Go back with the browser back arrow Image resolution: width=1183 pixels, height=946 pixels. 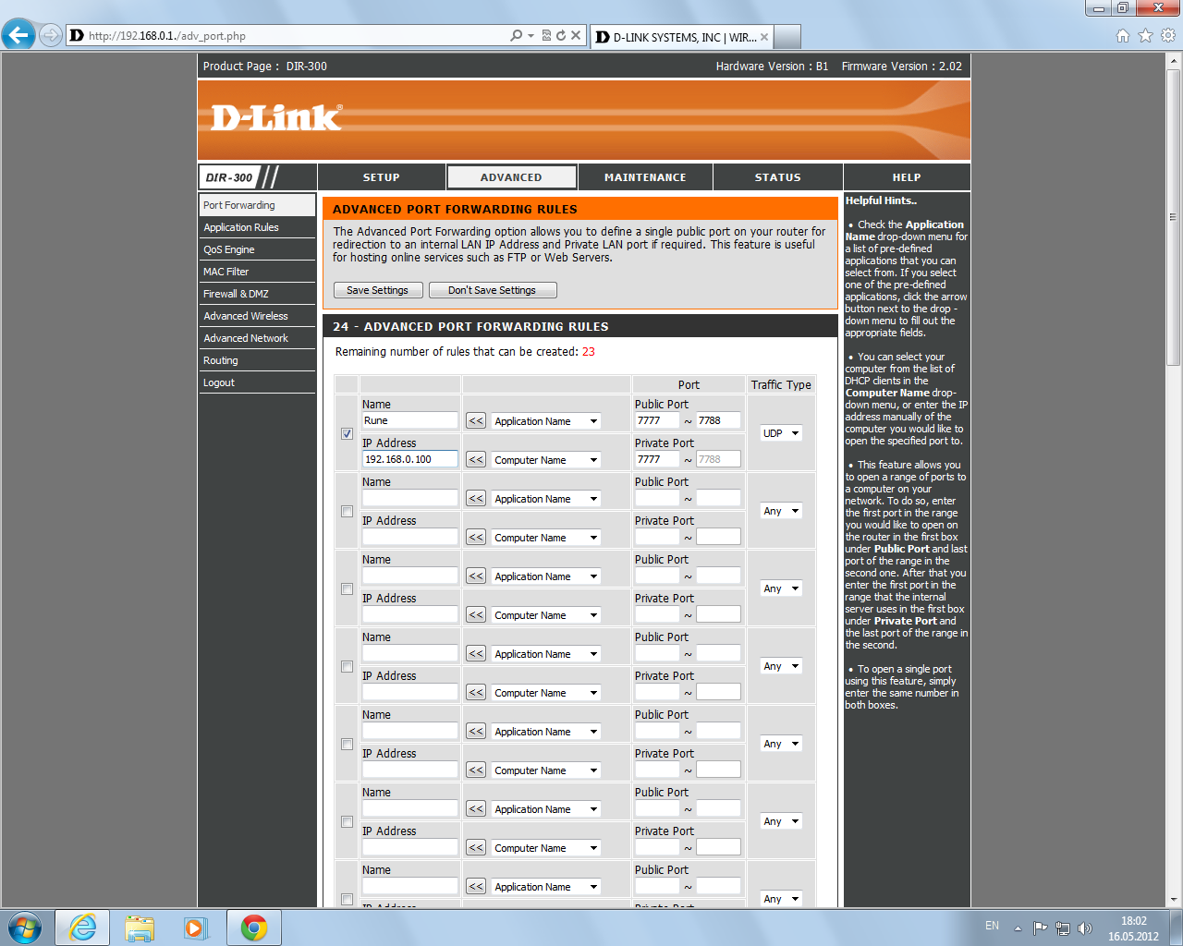point(18,35)
